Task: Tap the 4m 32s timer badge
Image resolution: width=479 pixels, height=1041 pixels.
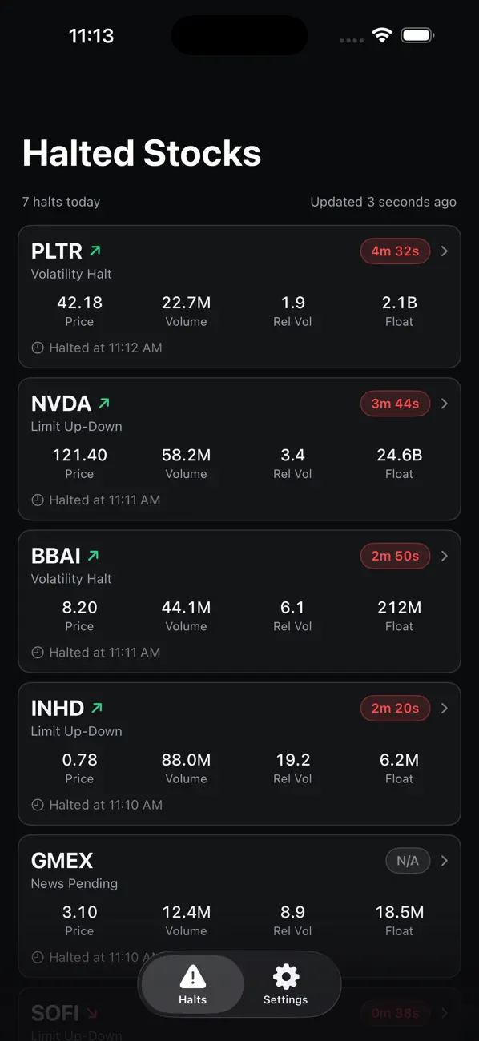Action: (x=395, y=251)
